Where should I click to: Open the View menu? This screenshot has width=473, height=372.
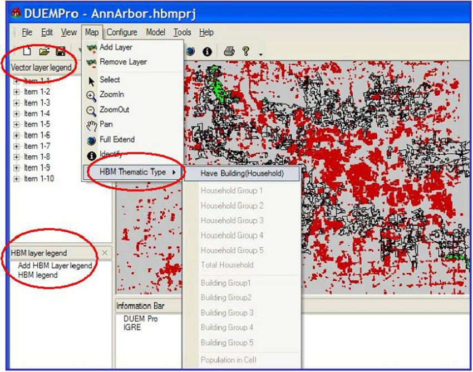pyautogui.click(x=69, y=32)
